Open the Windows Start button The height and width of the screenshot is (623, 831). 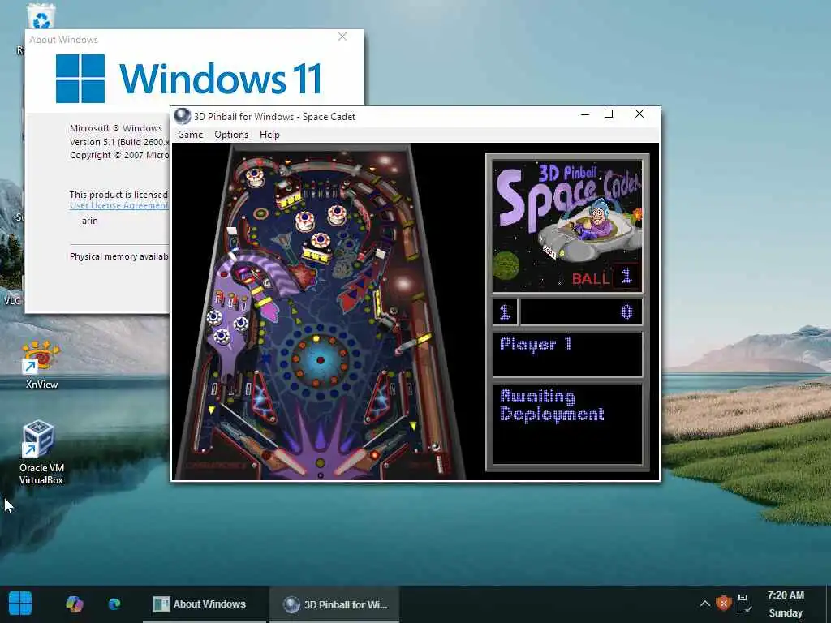(x=20, y=604)
